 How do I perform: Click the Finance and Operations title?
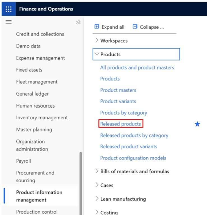pyautogui.click(x=46, y=9)
